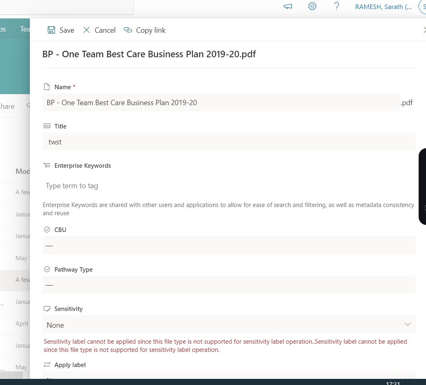426x385 pixels.
Task: Click the Save button
Action: [61, 30]
